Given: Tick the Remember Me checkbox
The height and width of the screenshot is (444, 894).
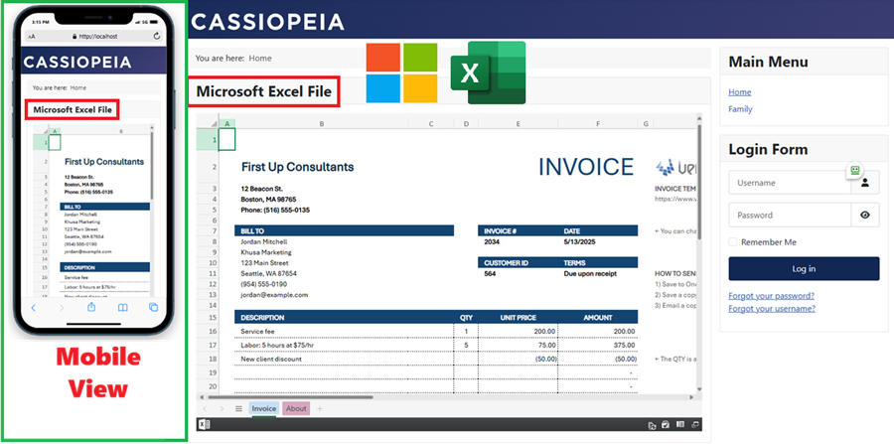Looking at the screenshot, I should 733,242.
